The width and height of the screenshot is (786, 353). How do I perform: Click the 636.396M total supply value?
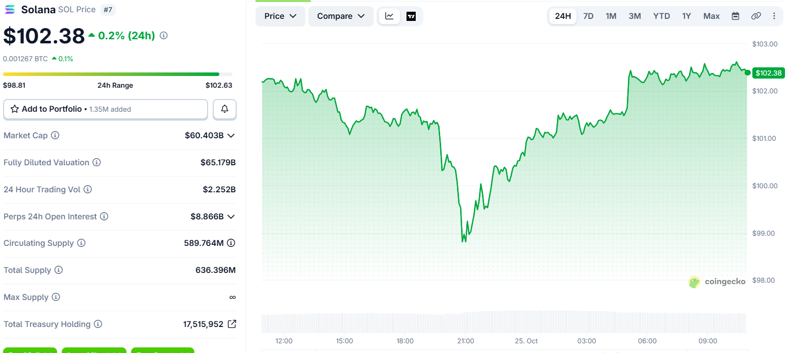click(x=216, y=270)
